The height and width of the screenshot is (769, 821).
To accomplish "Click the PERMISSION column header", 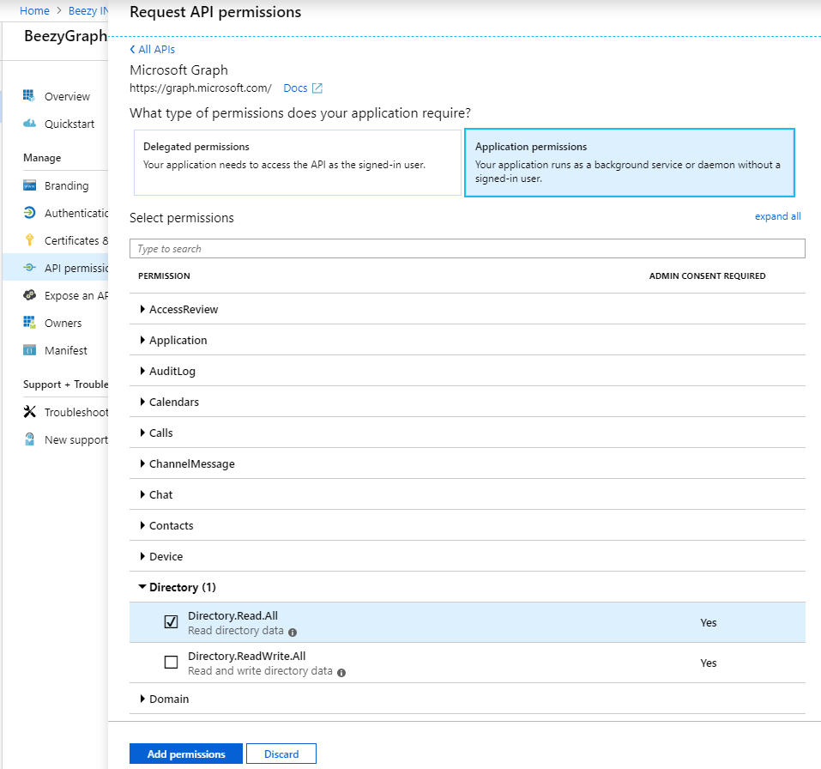I will click(x=164, y=276).
